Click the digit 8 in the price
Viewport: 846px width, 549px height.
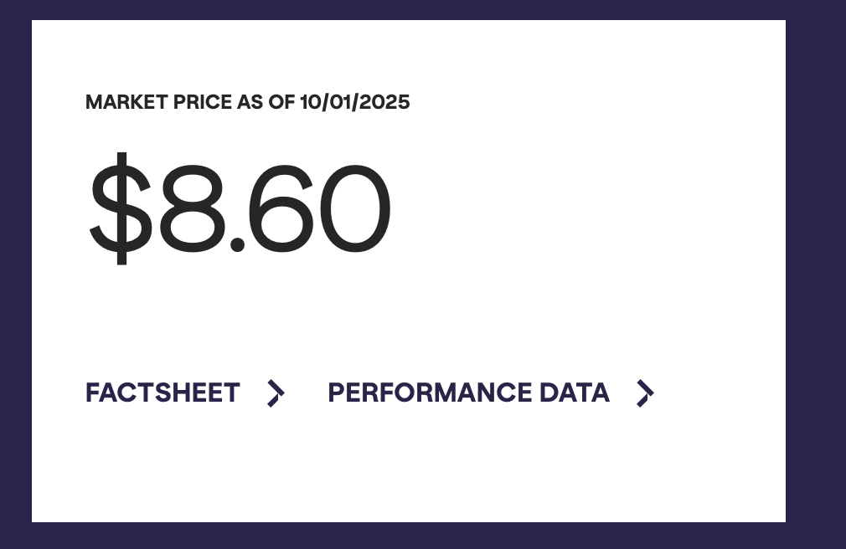point(191,208)
